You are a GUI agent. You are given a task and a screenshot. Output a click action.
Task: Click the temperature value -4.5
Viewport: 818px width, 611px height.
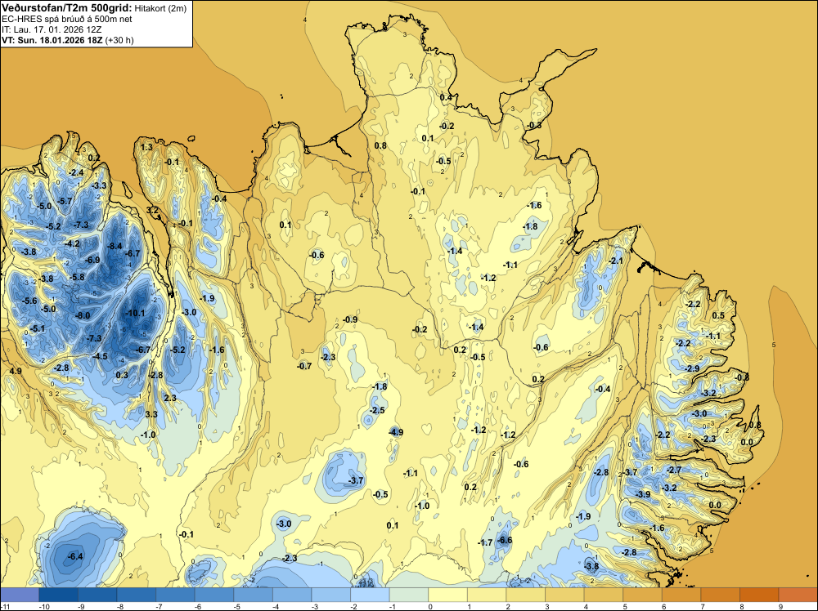[x=100, y=356]
